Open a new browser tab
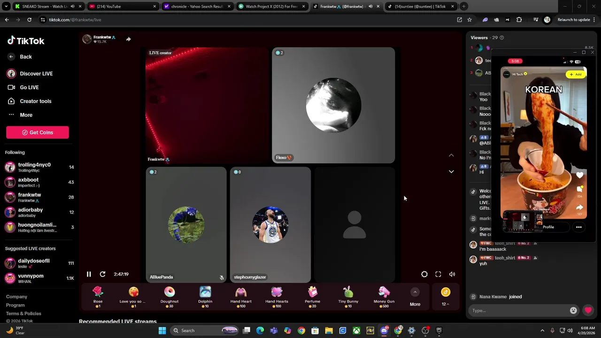This screenshot has height=338, width=601. 463,7
